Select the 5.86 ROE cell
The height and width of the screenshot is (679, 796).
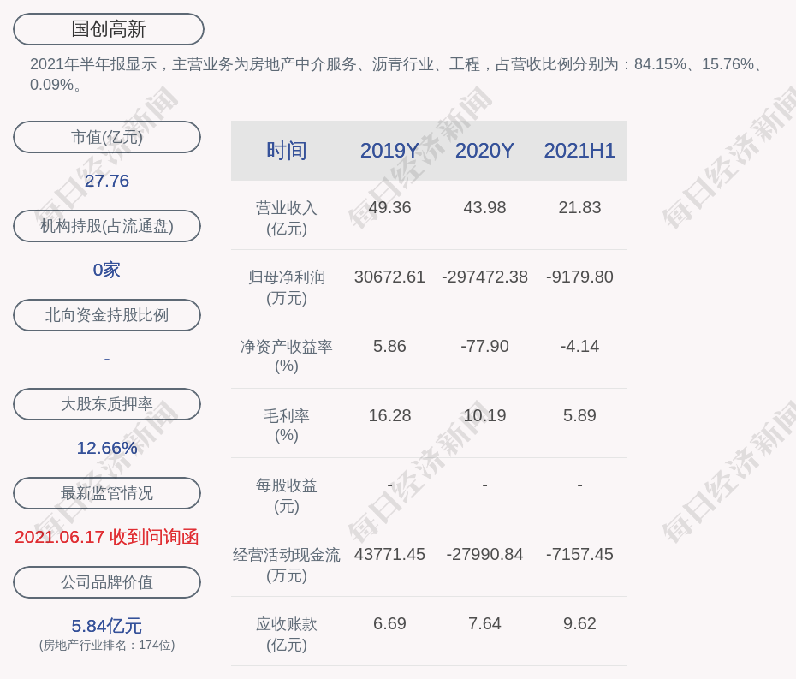pos(389,347)
